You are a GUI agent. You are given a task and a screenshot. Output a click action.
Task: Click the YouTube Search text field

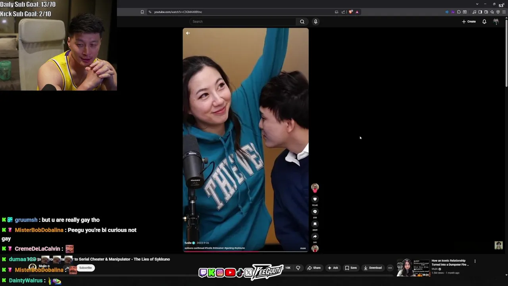pos(243,21)
